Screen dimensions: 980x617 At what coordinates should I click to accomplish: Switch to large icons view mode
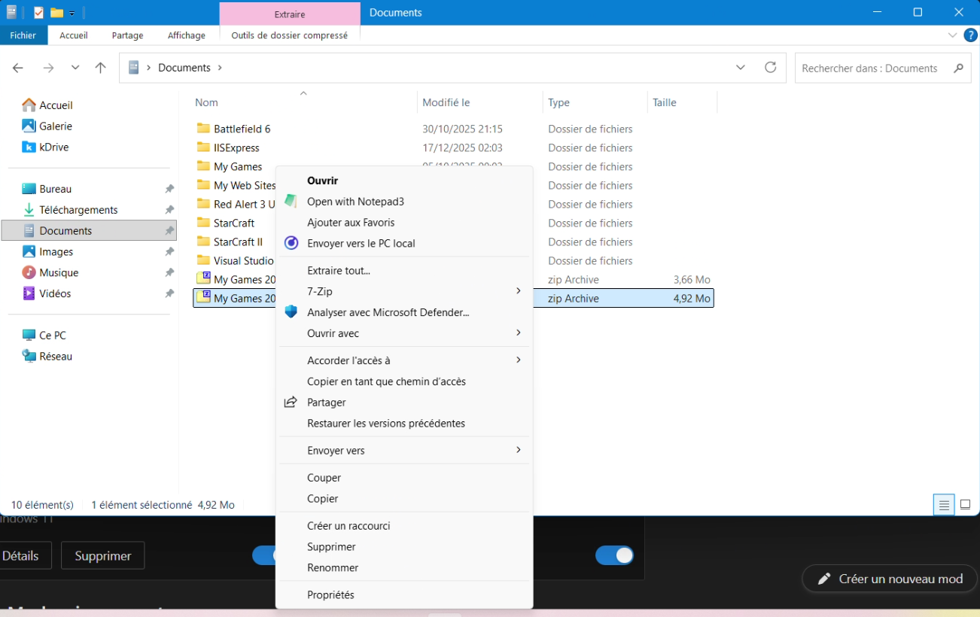[965, 505]
